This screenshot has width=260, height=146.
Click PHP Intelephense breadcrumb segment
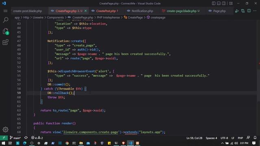(x=108, y=17)
